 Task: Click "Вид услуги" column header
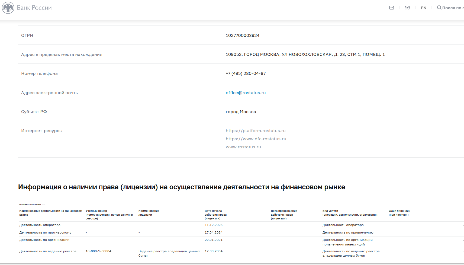pyautogui.click(x=350, y=213)
